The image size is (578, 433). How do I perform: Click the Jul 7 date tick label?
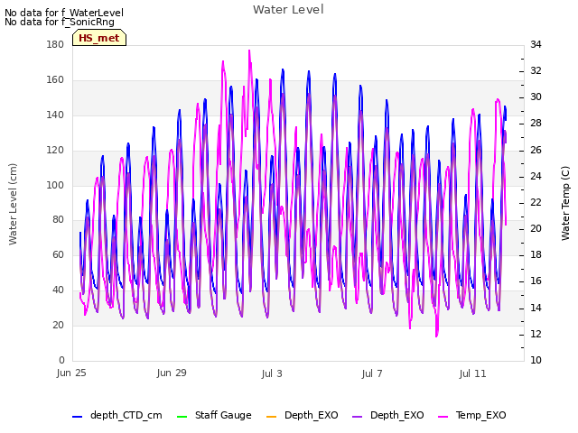pyautogui.click(x=372, y=373)
